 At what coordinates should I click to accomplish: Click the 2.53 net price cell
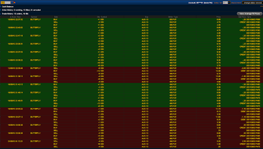click(244, 141)
